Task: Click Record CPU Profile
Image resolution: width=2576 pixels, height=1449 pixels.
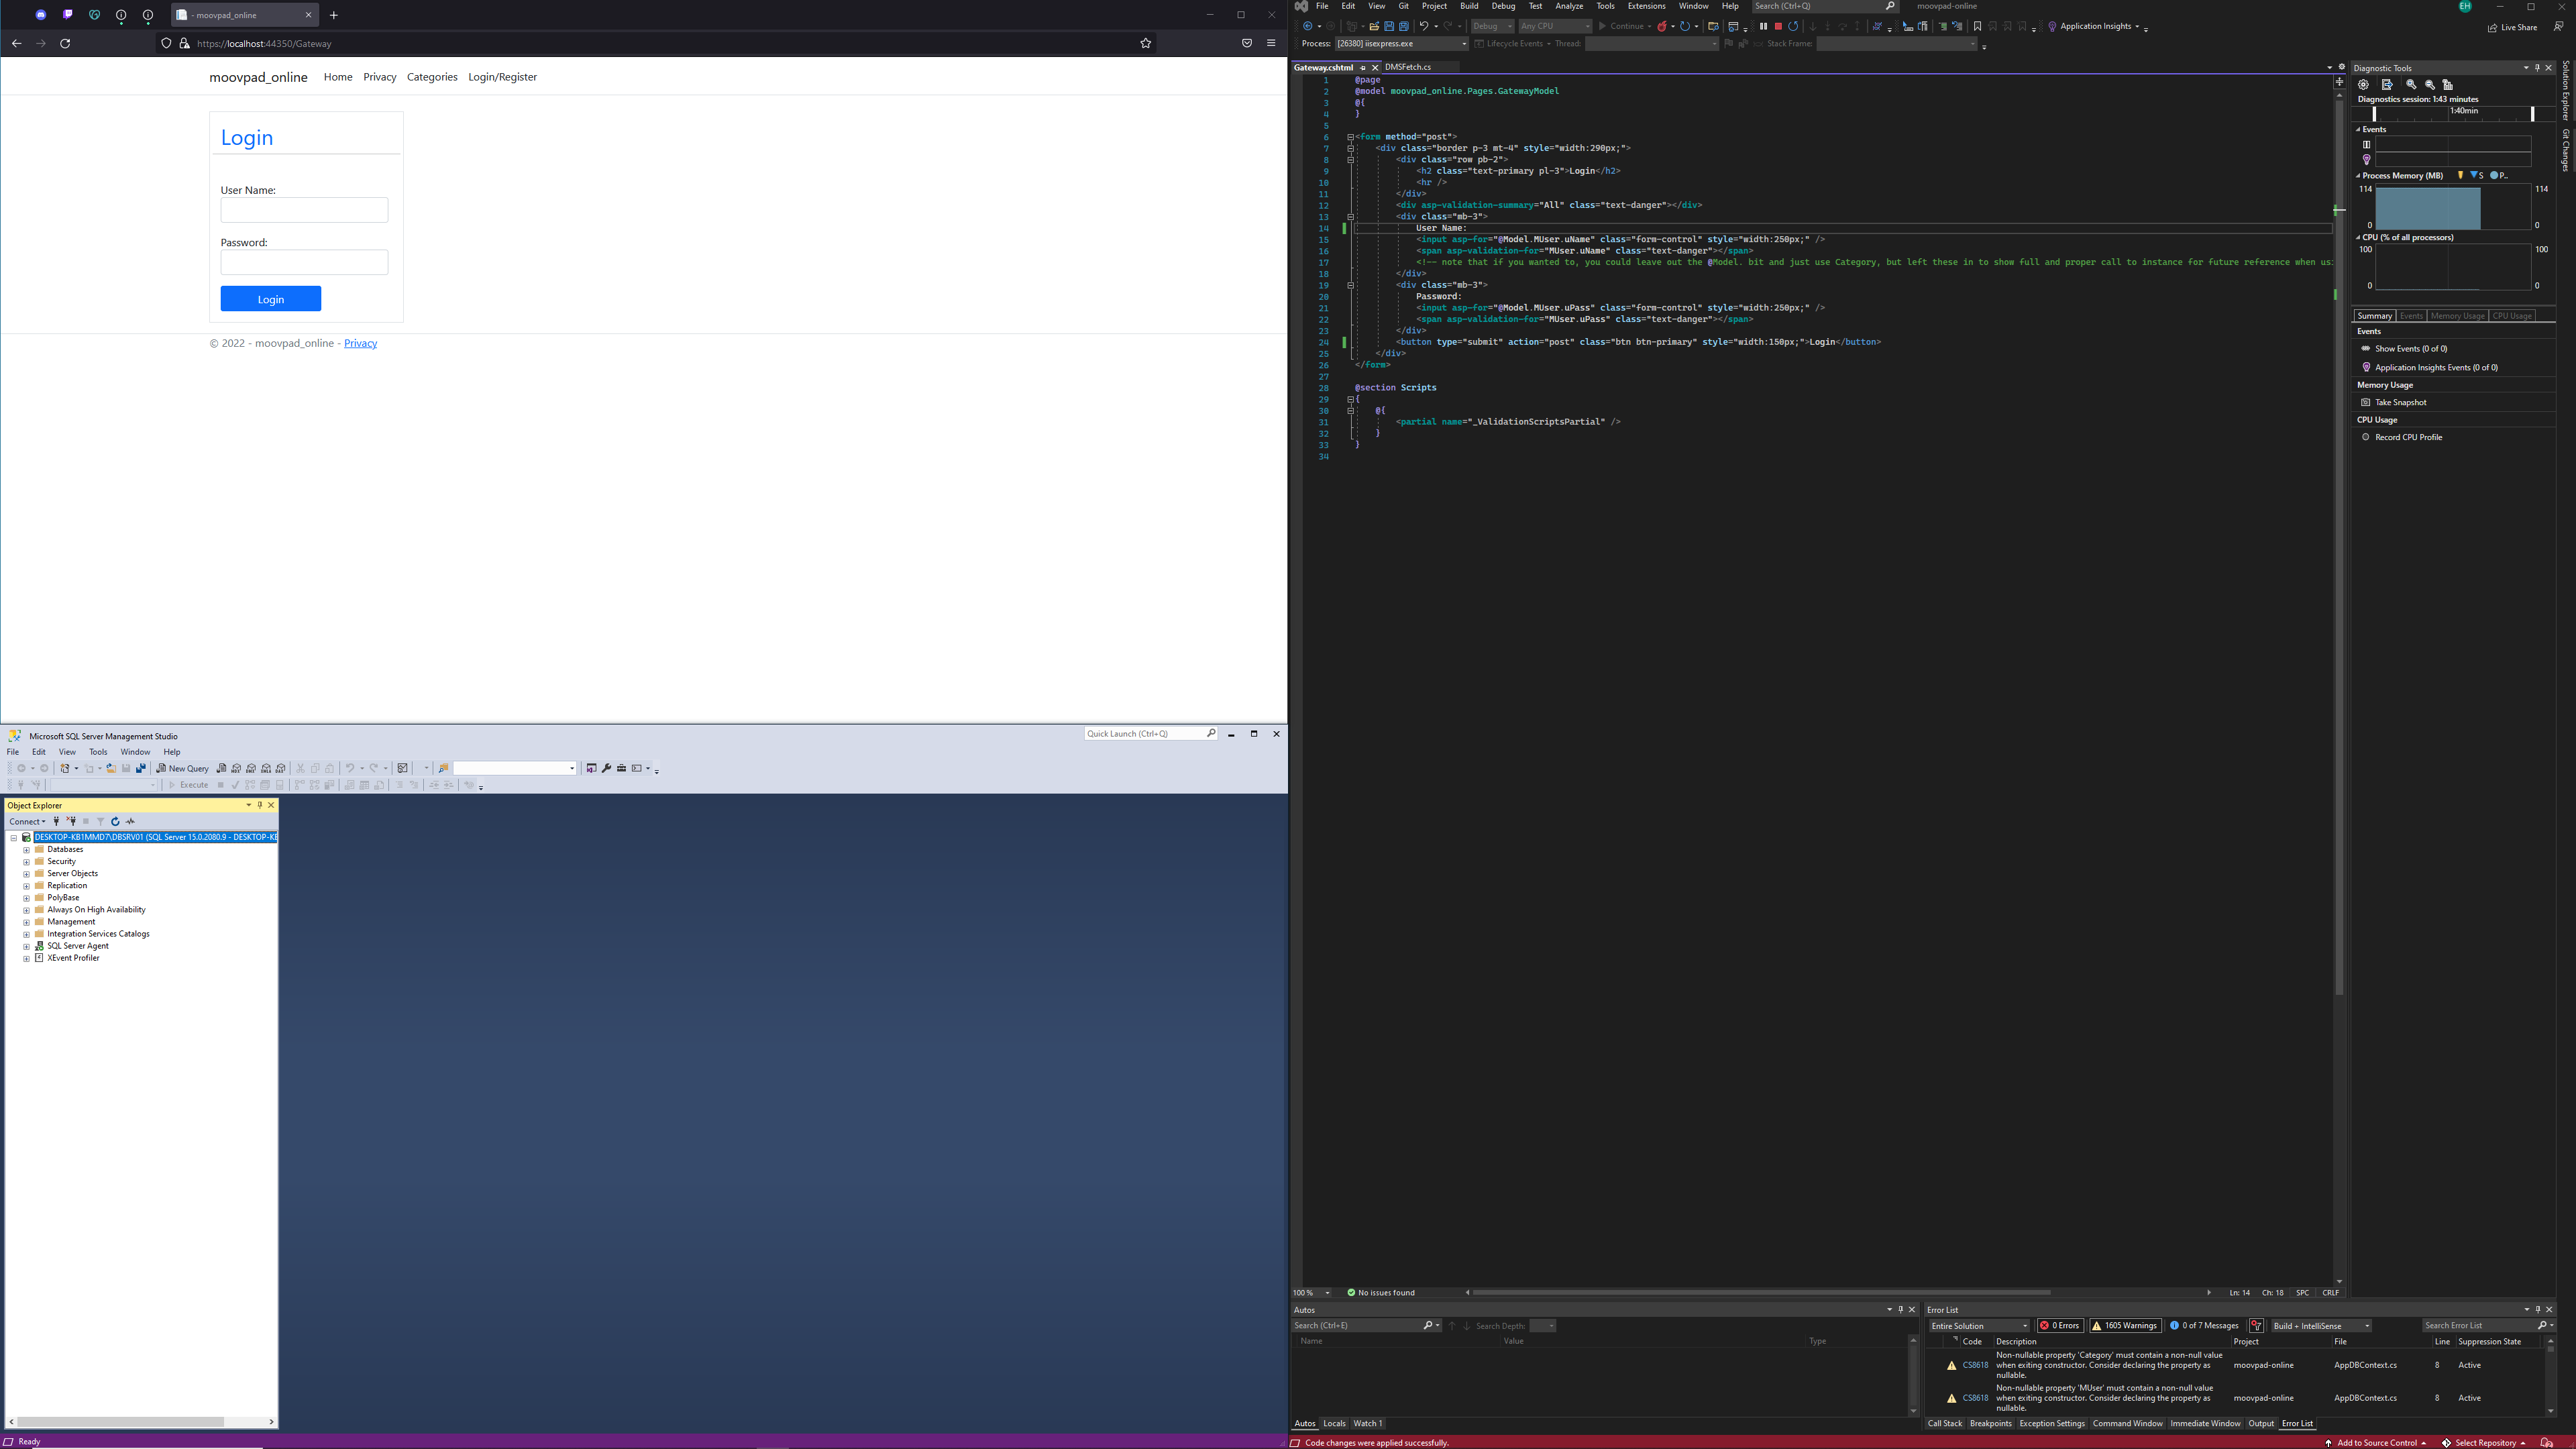Action: click(x=2408, y=437)
